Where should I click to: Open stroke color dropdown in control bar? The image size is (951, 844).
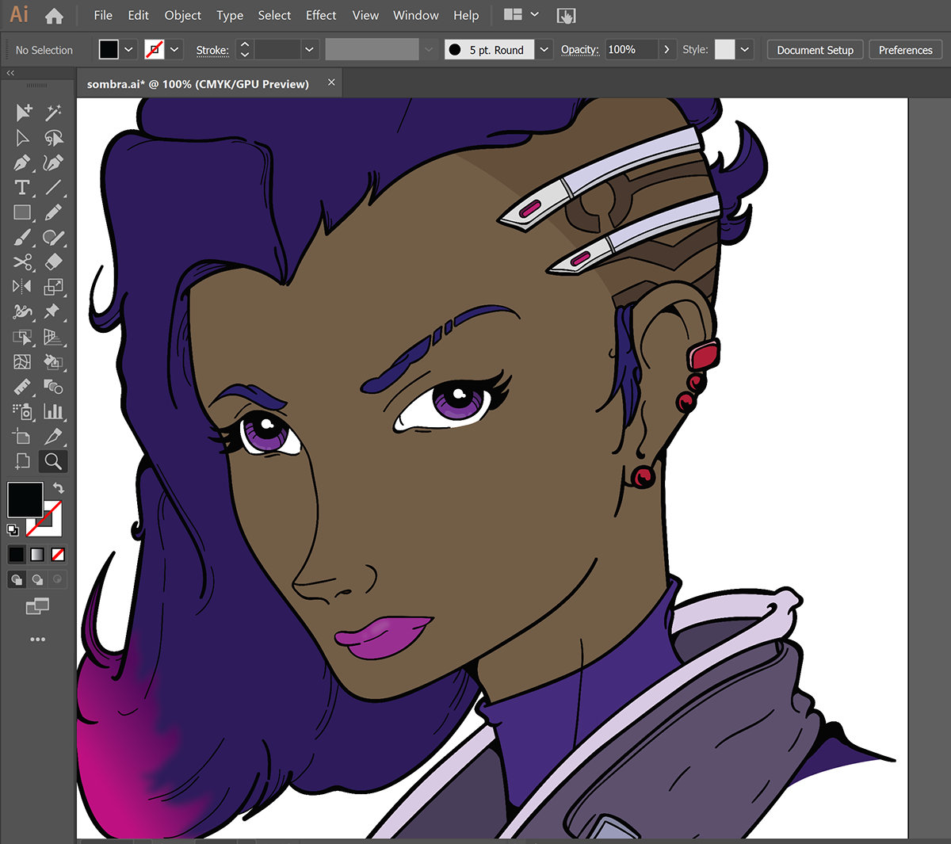click(x=174, y=50)
